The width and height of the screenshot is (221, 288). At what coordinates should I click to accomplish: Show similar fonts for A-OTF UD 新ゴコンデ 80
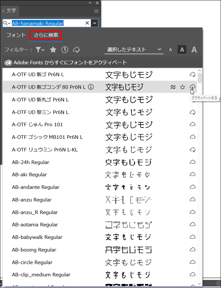click(x=173, y=87)
